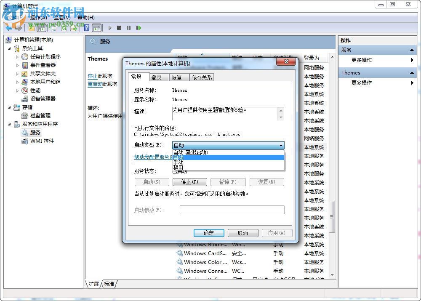Image resolution: width=421 pixels, height=301 pixels.
Task: Collapse the 服务 actions panel header
Action: tap(378, 49)
